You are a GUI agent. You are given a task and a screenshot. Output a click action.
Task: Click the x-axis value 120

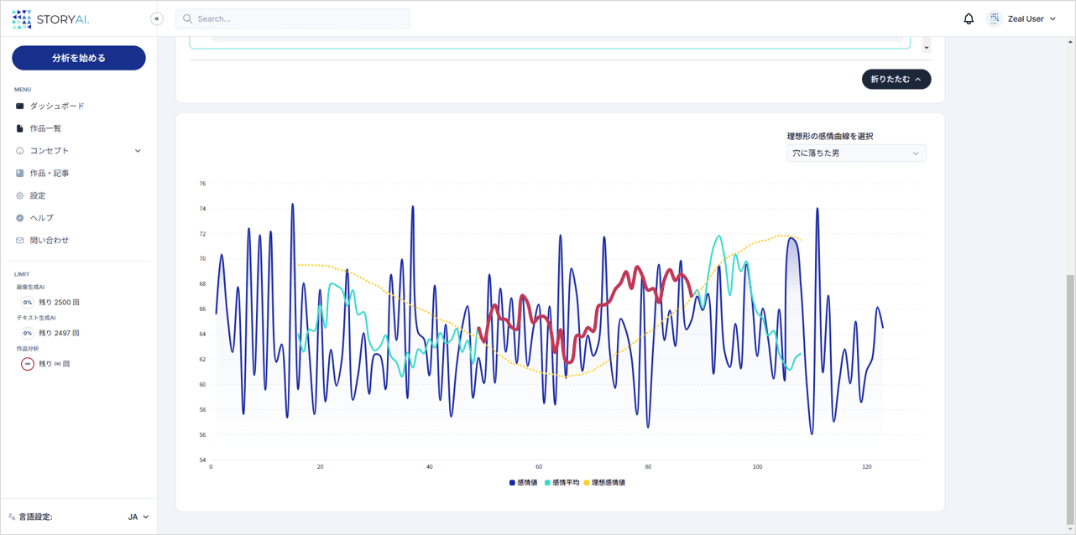point(867,467)
